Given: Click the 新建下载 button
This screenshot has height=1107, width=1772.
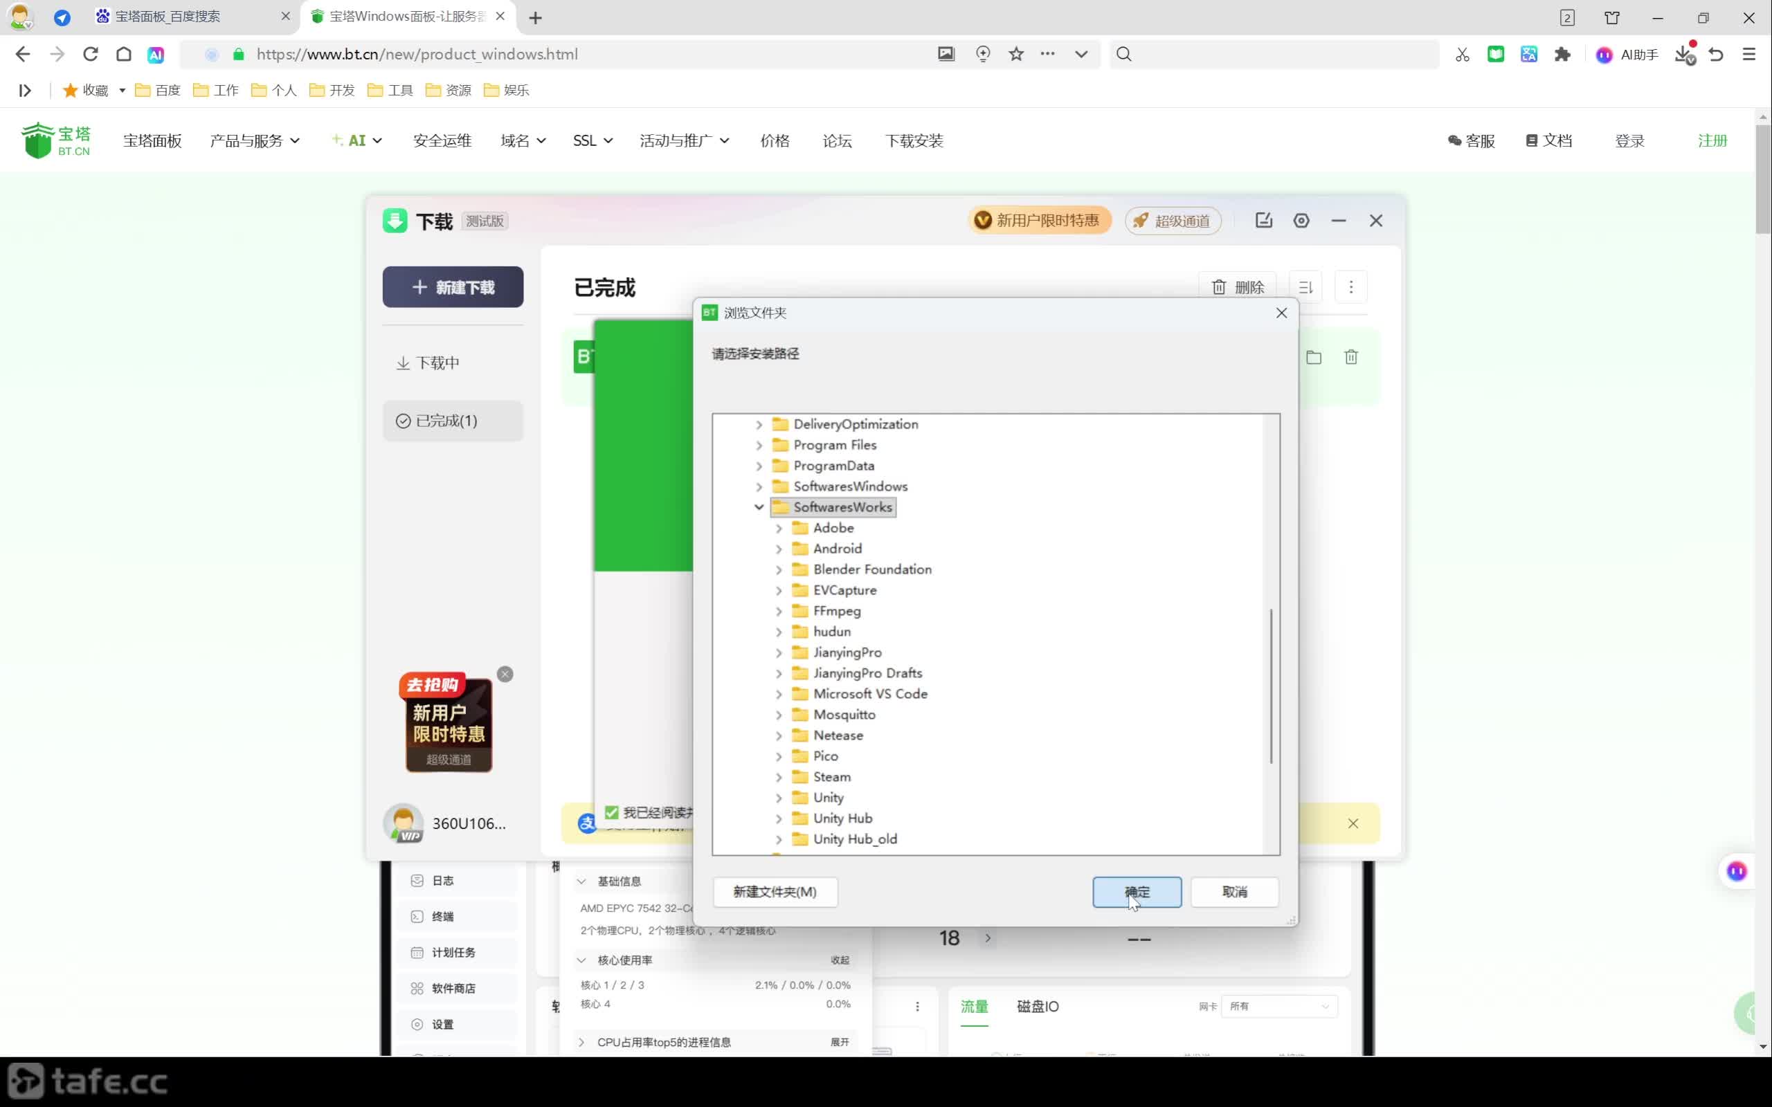Looking at the screenshot, I should [453, 287].
